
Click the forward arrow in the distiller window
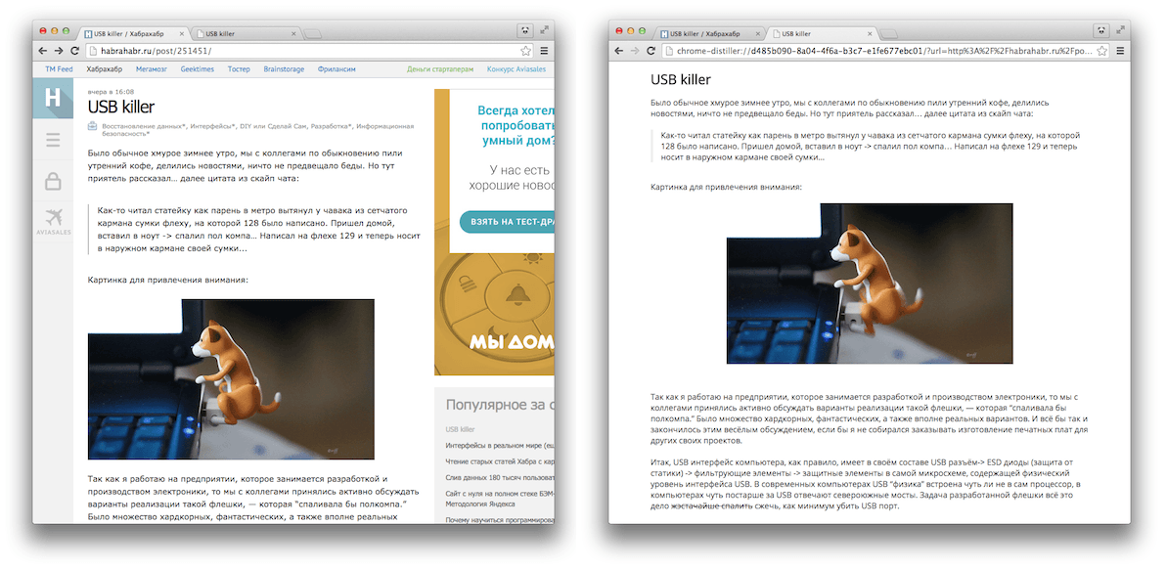click(x=635, y=51)
